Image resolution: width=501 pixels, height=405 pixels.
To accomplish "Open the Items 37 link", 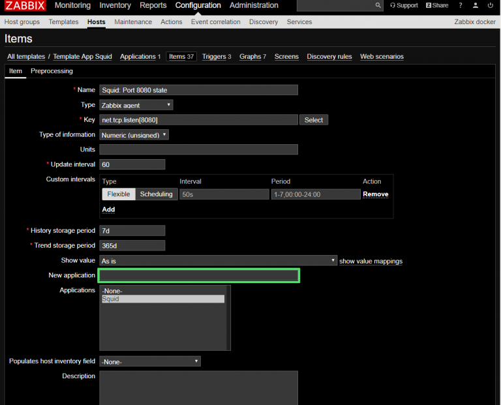I will 181,57.
